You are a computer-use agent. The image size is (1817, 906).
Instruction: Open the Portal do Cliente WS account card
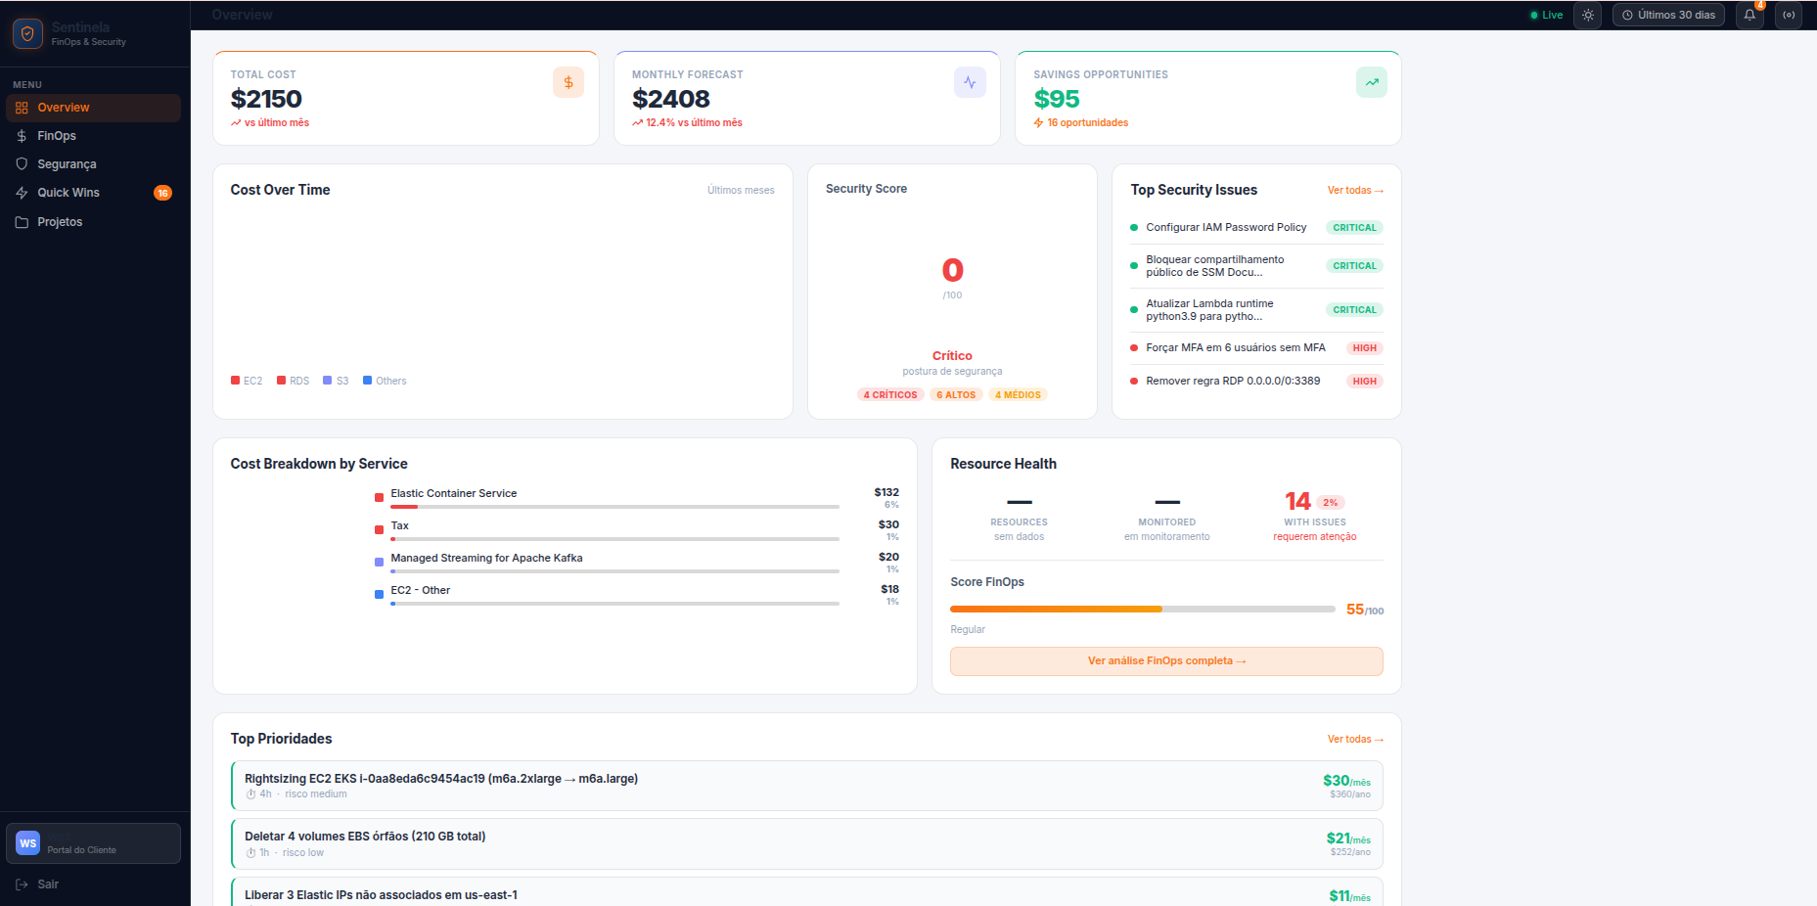[94, 843]
